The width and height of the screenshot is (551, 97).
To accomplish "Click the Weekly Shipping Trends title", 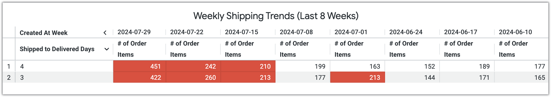I will 276,16.
